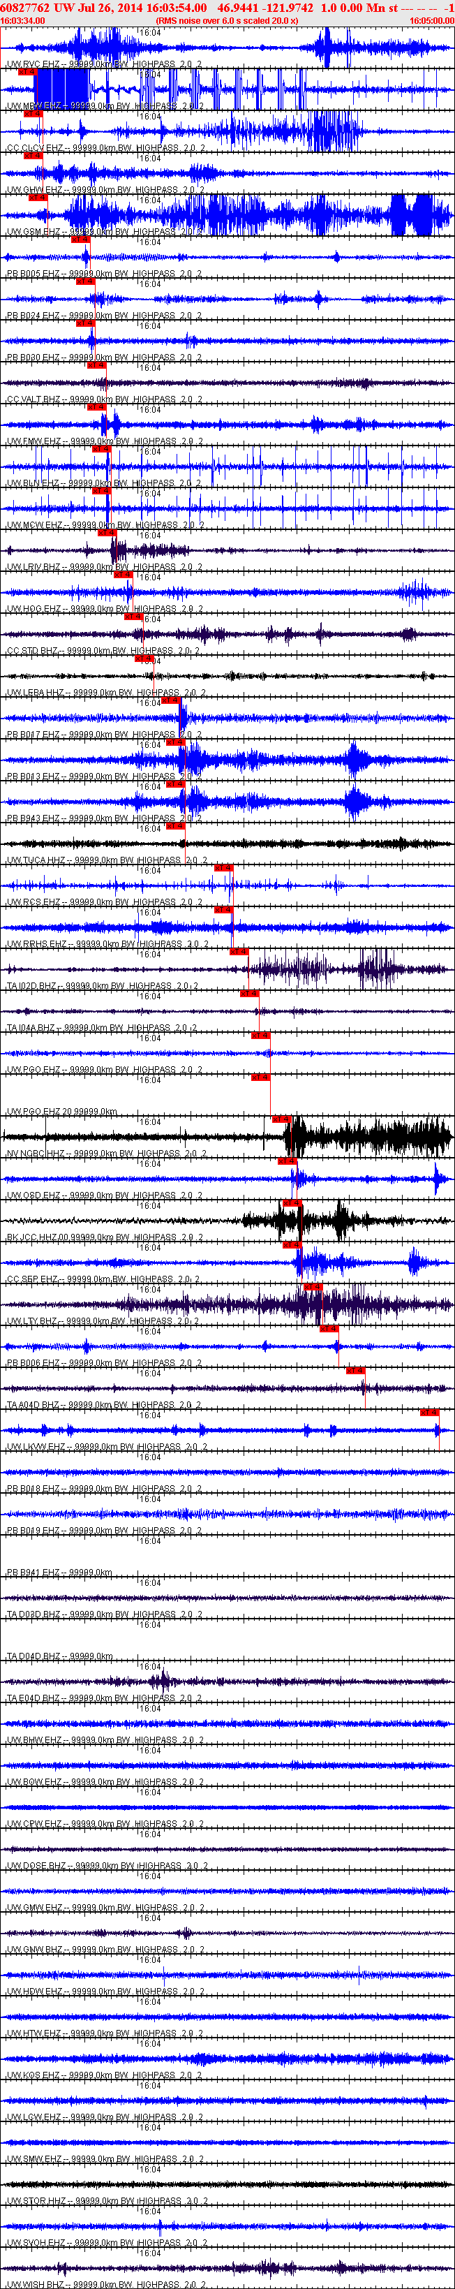Image resolution: width=455 pixels, height=2289 pixels.
Task: Select the 'UW GNW BHZ' trace label
Action: tap(105, 1950)
